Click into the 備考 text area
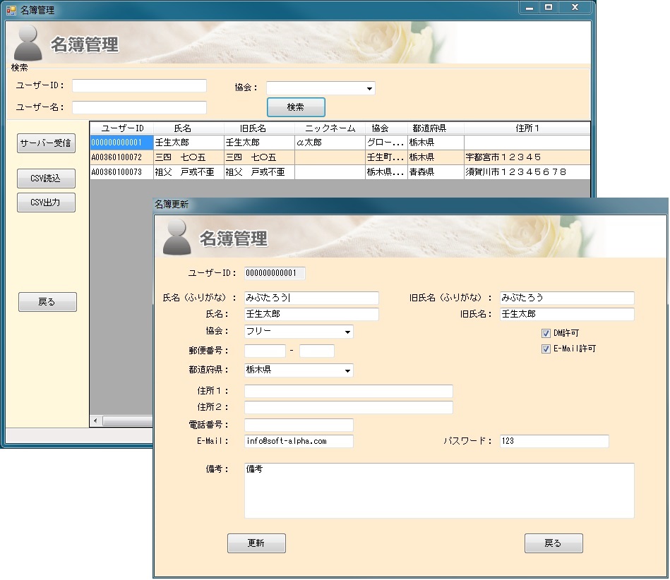This screenshot has width=670, height=580. pyautogui.click(x=438, y=490)
